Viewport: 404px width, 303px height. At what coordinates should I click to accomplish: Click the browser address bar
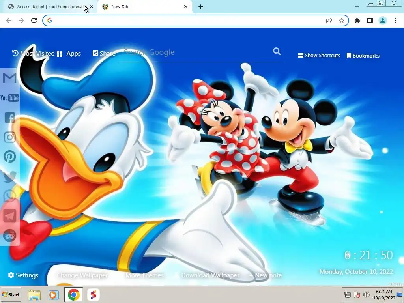(185, 21)
